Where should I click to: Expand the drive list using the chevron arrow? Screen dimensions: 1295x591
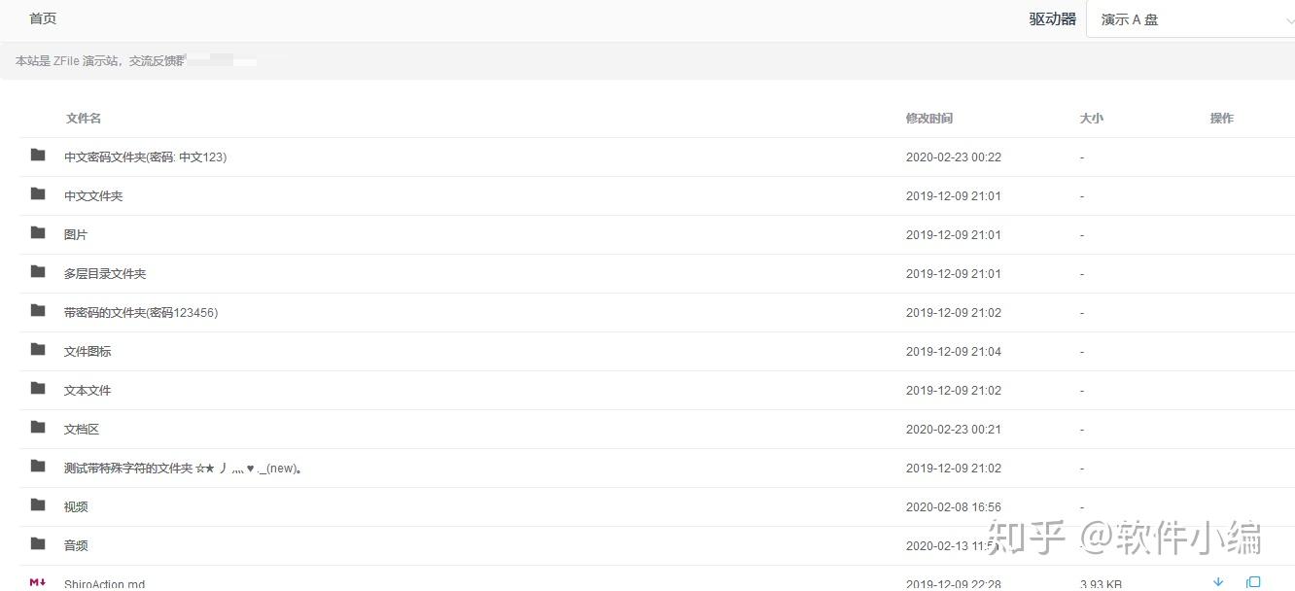(x=1287, y=19)
